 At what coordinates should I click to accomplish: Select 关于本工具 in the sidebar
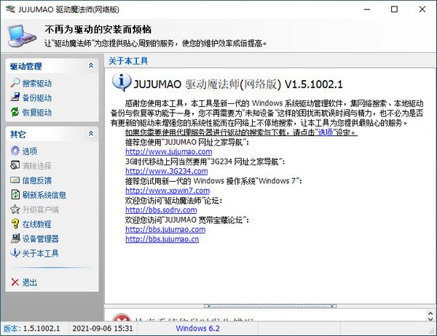click(x=40, y=253)
